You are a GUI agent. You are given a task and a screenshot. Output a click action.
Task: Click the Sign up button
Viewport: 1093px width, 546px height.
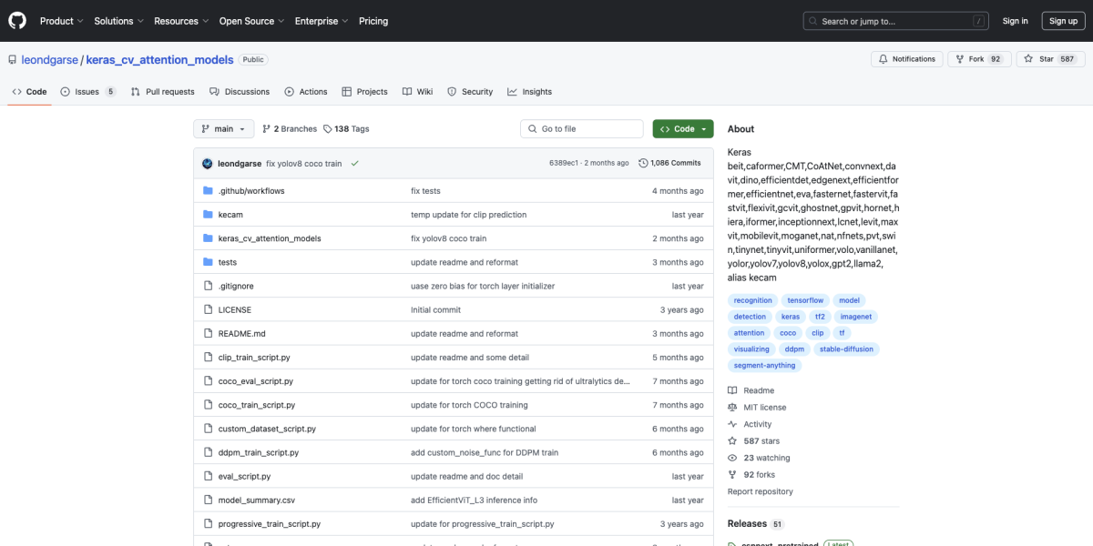[x=1063, y=21]
